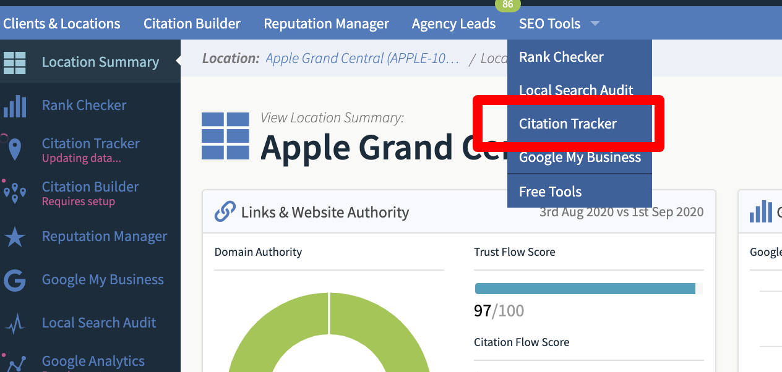This screenshot has height=372, width=782.
Task: Expand the SEO Tools dropdown arrow
Action: point(595,24)
